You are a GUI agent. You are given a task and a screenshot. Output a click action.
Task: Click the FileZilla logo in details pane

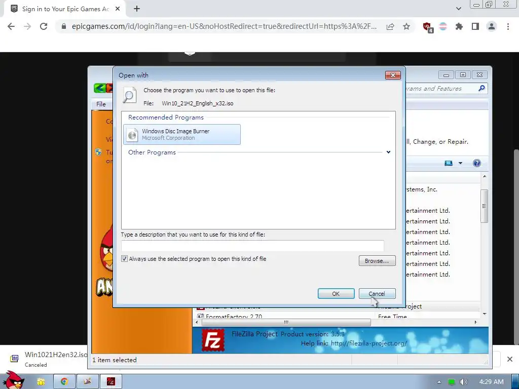(213, 340)
